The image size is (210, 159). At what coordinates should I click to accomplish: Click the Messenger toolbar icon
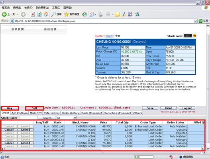pos(137,14)
